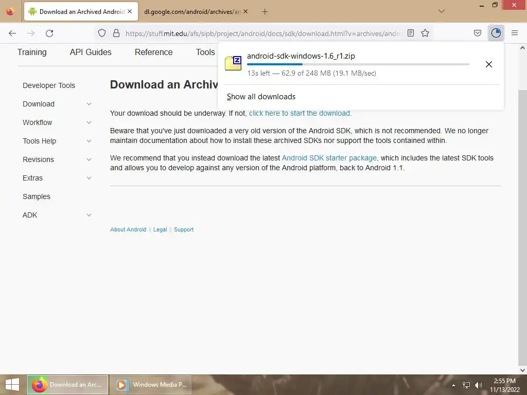Expand the Workflow sidebar chevron
Image resolution: width=527 pixels, height=395 pixels.
point(89,122)
